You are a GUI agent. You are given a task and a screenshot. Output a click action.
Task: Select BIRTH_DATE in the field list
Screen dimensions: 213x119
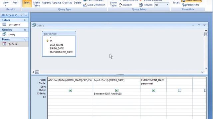(x=57, y=49)
